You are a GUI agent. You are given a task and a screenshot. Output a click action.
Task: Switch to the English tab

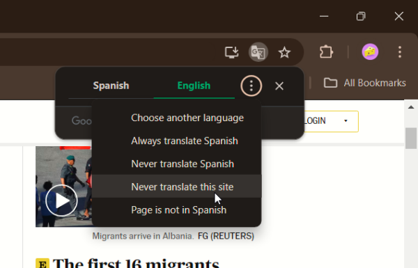pyautogui.click(x=194, y=86)
